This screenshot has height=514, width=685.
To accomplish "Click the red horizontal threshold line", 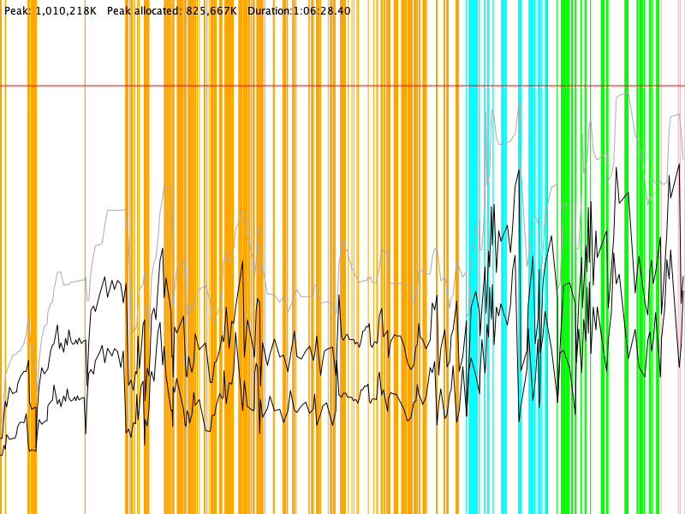I will coord(342,86).
